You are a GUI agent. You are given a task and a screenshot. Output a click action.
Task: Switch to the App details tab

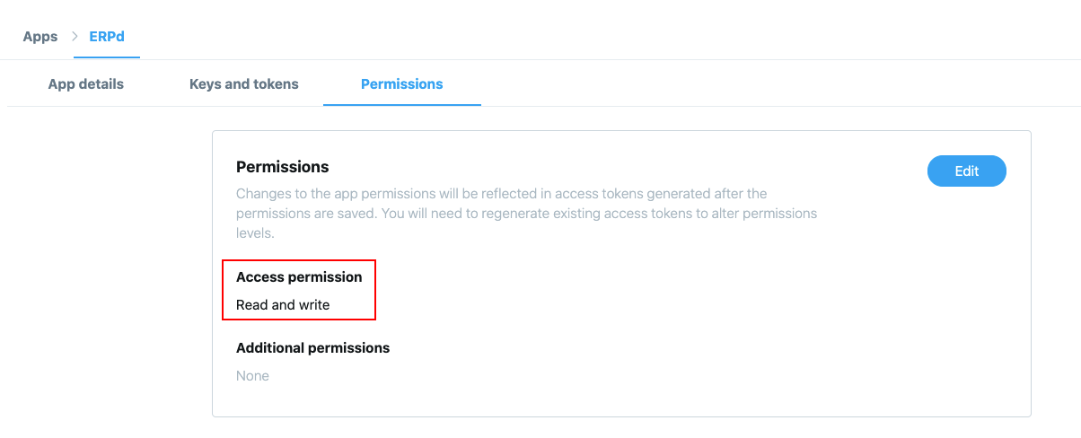coord(85,83)
